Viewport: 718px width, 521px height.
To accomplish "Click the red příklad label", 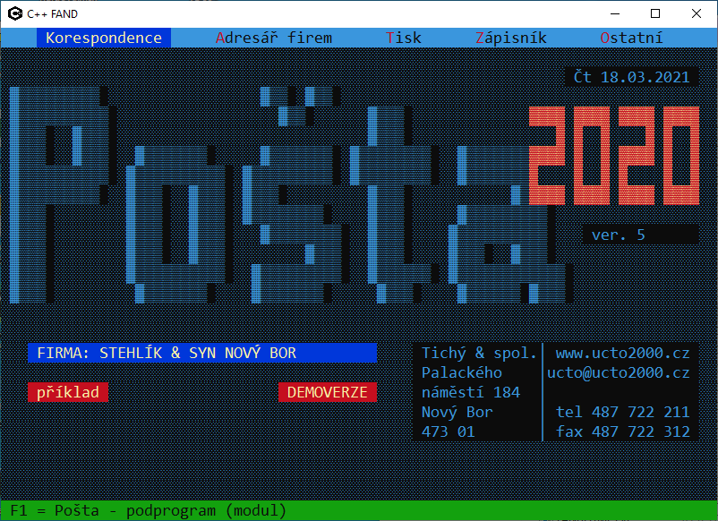I will pos(68,392).
